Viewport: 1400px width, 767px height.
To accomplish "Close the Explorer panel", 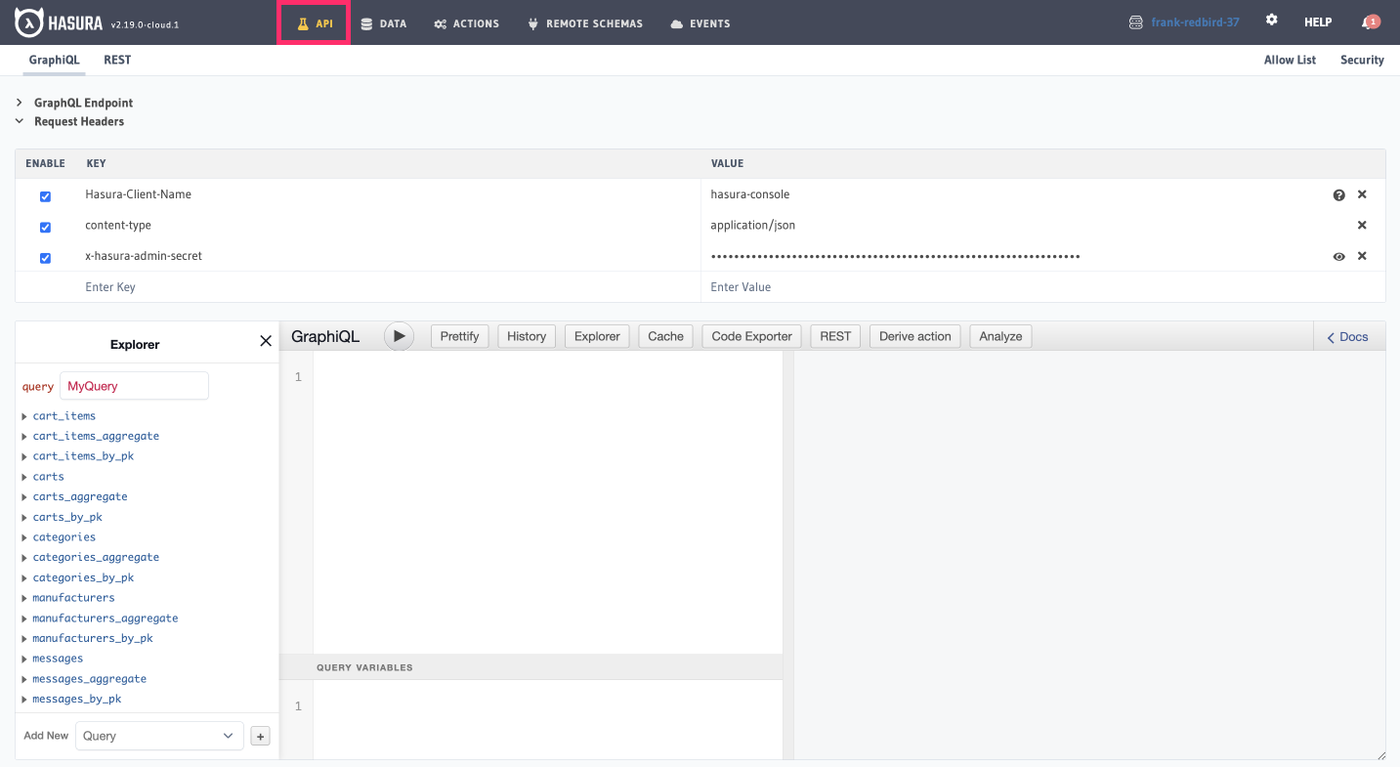I will tap(266, 341).
